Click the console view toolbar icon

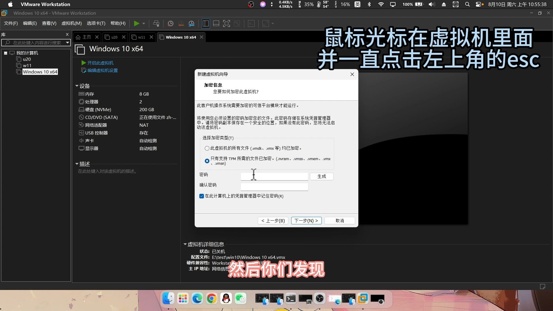coord(251,24)
